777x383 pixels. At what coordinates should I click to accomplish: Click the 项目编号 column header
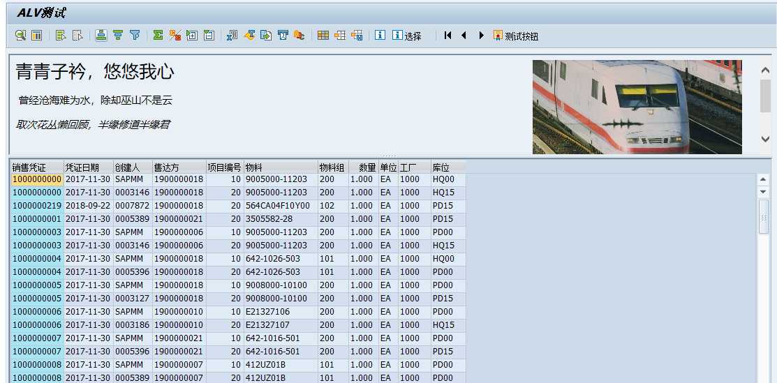(225, 167)
